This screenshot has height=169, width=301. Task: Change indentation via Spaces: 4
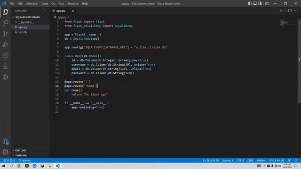(228, 161)
